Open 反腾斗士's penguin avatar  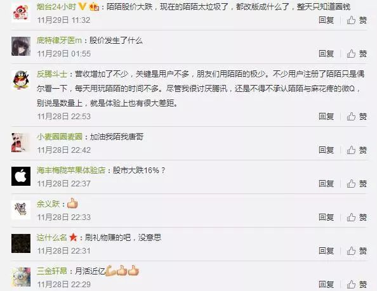click(21, 80)
